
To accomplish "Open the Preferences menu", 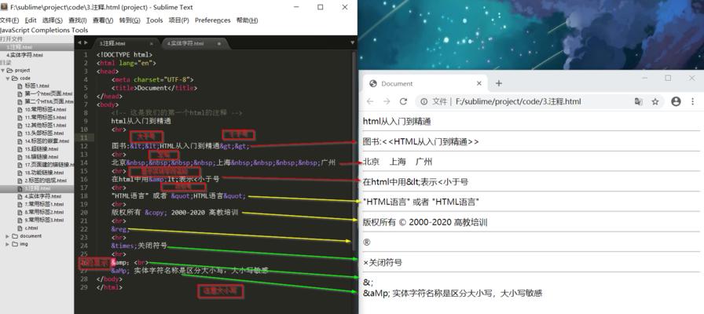I will click(212, 20).
